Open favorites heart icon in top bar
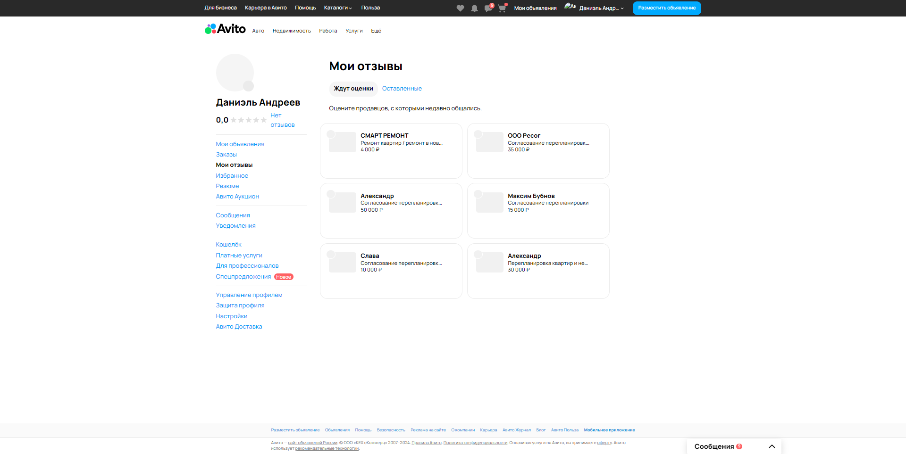The width and height of the screenshot is (906, 454). pyautogui.click(x=460, y=8)
